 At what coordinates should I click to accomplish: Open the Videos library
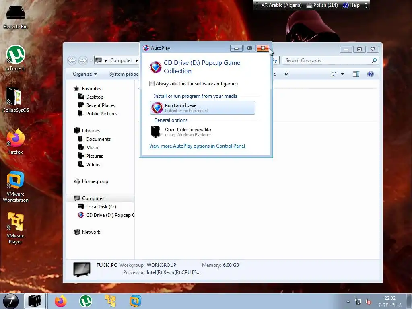[x=93, y=165]
